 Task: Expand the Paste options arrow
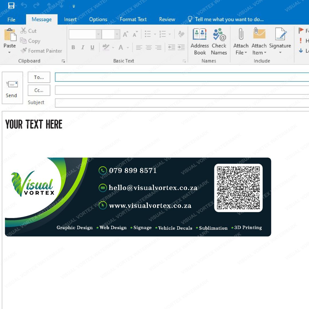pos(9,52)
